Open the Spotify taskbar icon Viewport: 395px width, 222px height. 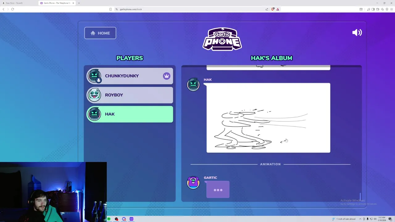(109, 219)
